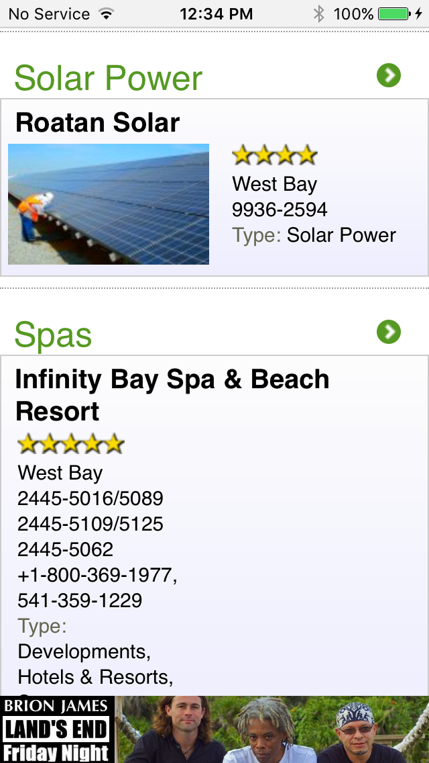The height and width of the screenshot is (763, 429).
Task: Call Roatan Solar at 9936-2594
Action: 280,210
